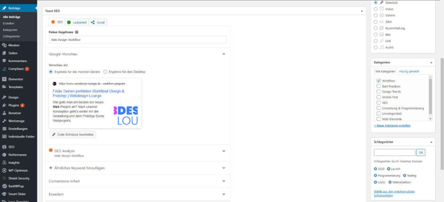444x202 pixels.
Task: Open the Medien menu icon
Action: click(x=4, y=45)
